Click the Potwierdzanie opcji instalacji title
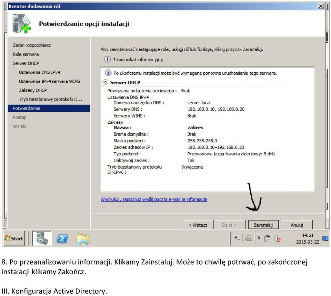Viewport: 331px width, 296px height. pos(84,24)
